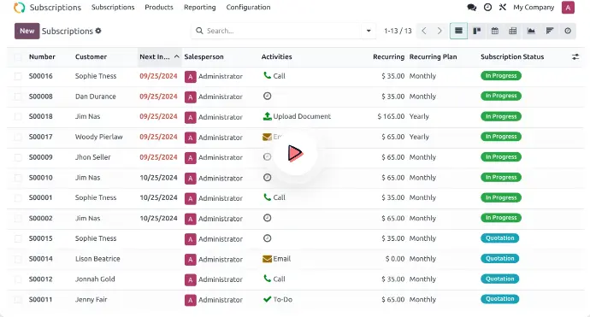Click the Call activity for S00001
Screen dimensions: 590x317
point(274,197)
